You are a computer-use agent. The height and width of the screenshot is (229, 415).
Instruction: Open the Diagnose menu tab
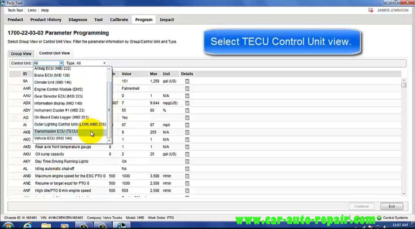coord(78,20)
